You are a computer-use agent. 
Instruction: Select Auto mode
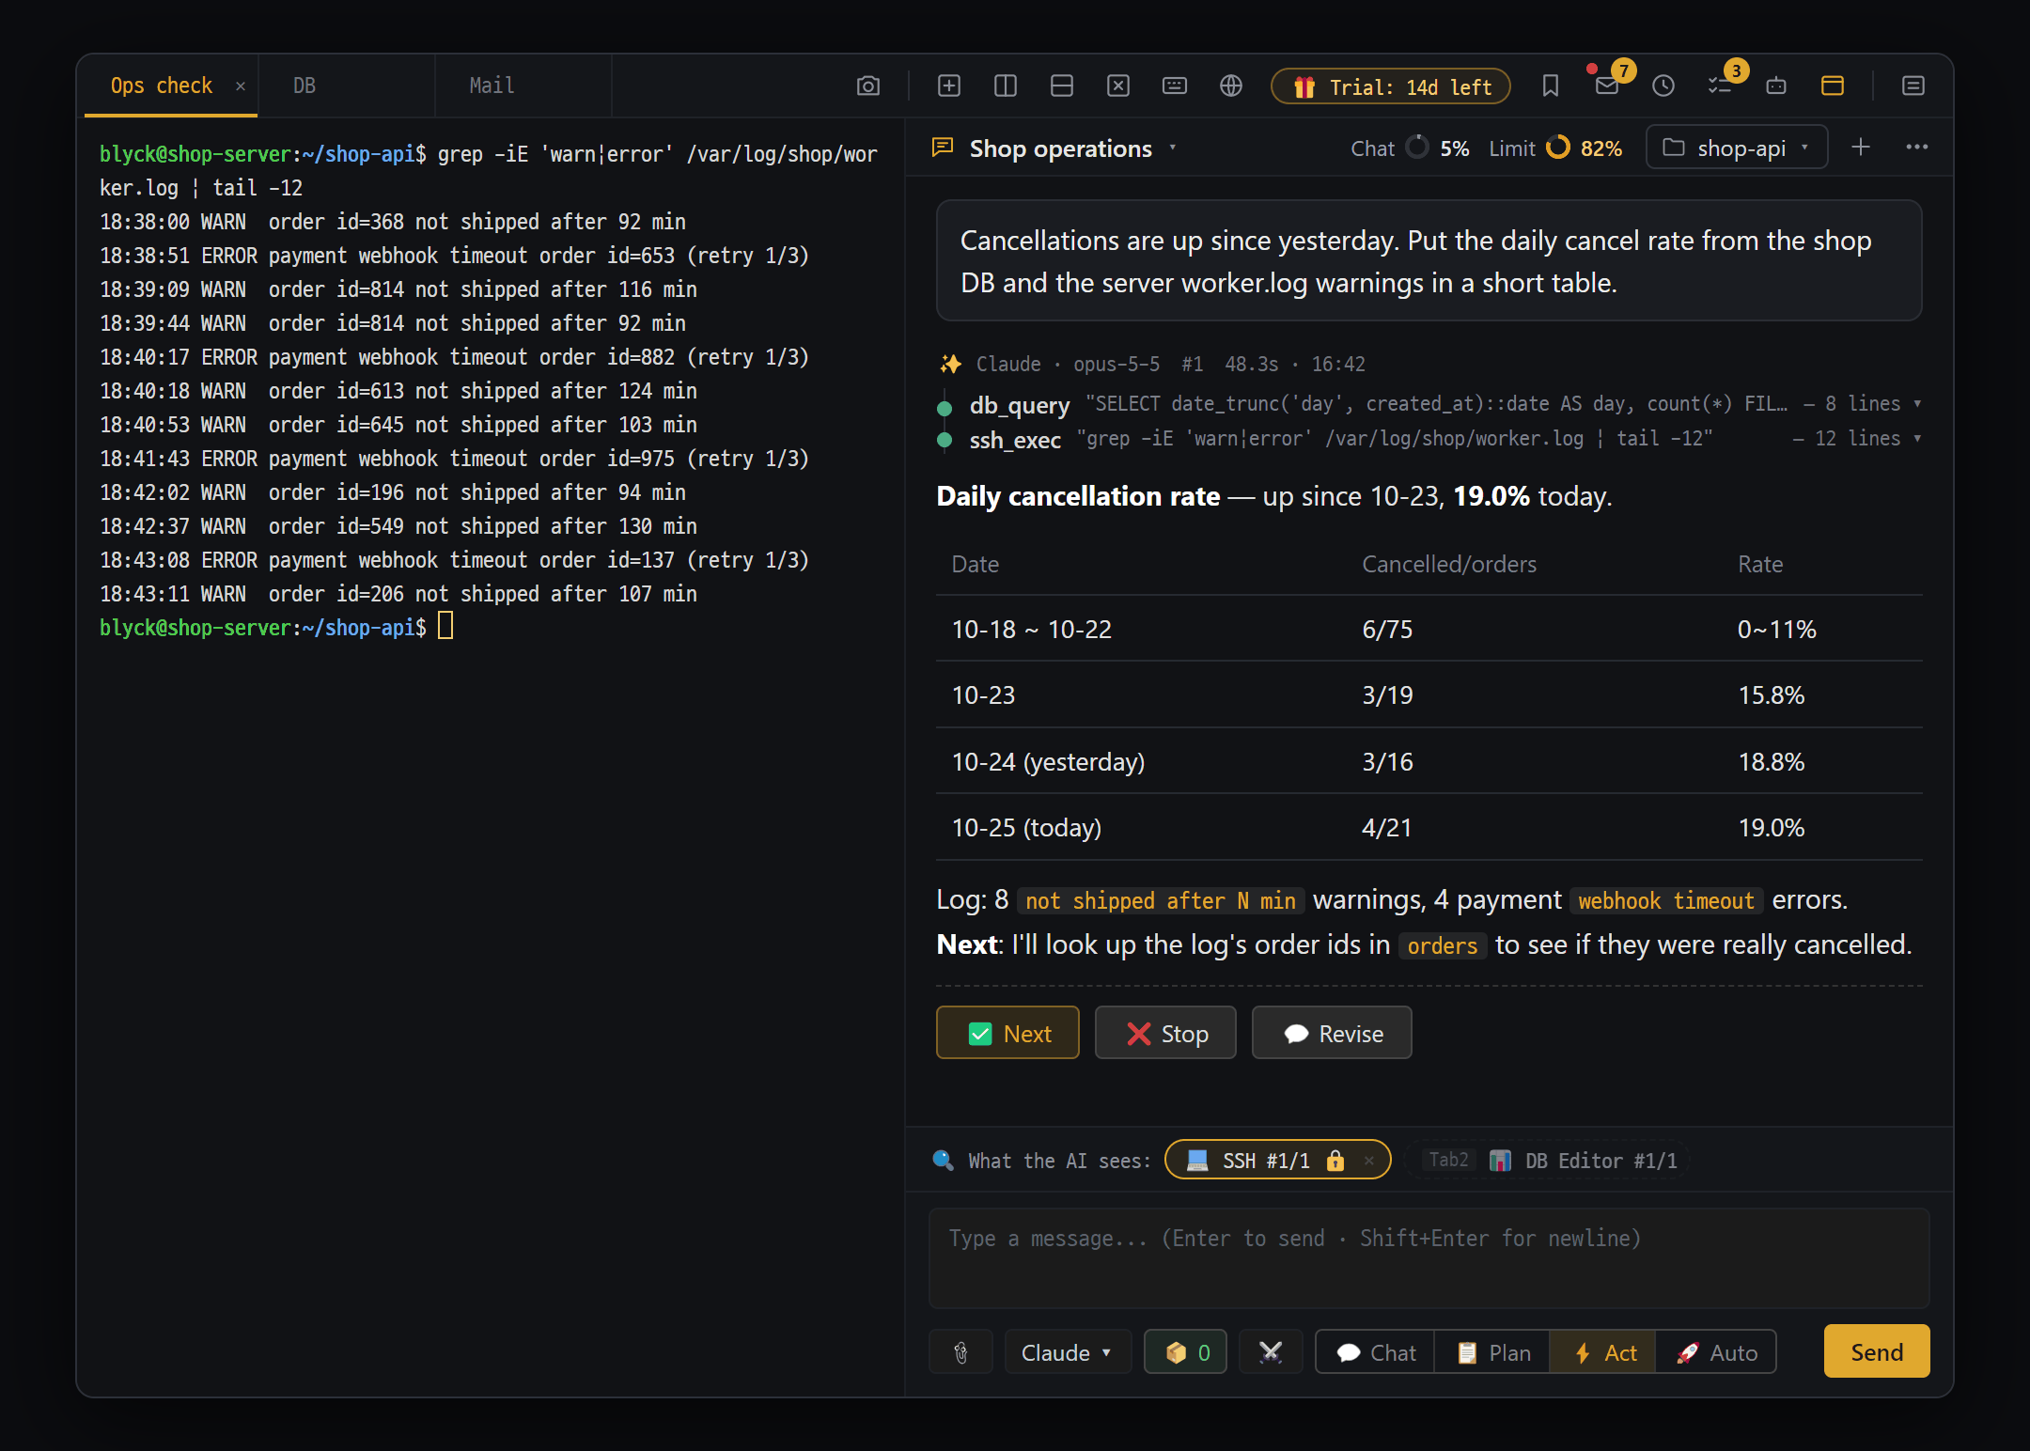[x=1716, y=1352]
